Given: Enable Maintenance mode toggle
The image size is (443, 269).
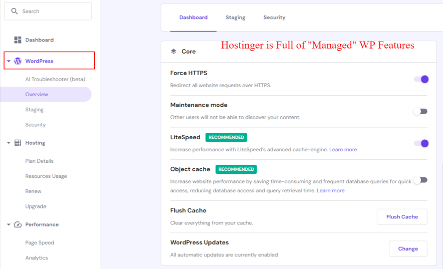Looking at the screenshot, I should point(420,112).
